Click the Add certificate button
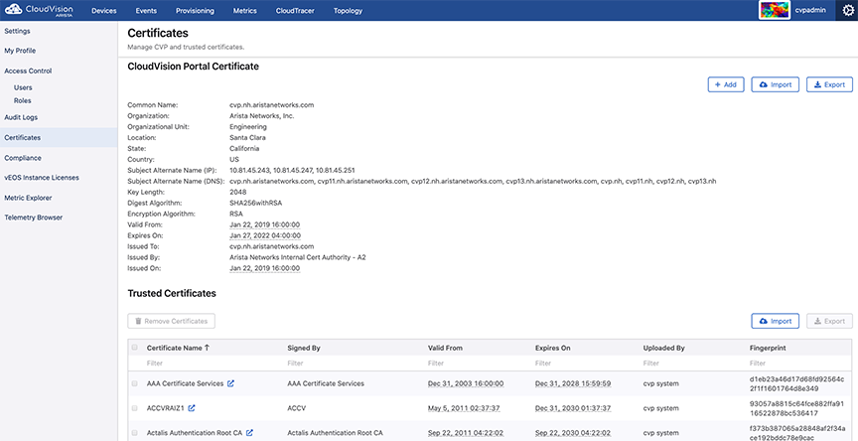 coord(726,84)
